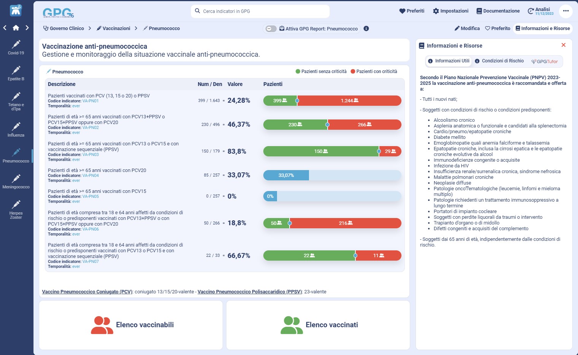
Task: Enable the Attiva GPG Report toggle
Action: [x=271, y=29]
